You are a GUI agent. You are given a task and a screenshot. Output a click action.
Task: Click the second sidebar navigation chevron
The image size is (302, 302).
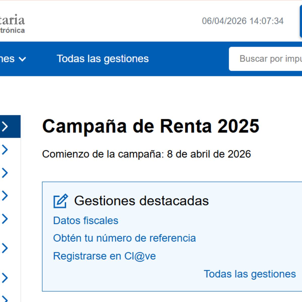coord(5,150)
